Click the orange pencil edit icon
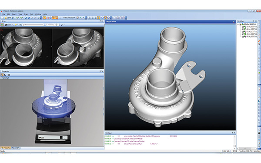Viewport: 261px width, 163px height. (x=57, y=18)
